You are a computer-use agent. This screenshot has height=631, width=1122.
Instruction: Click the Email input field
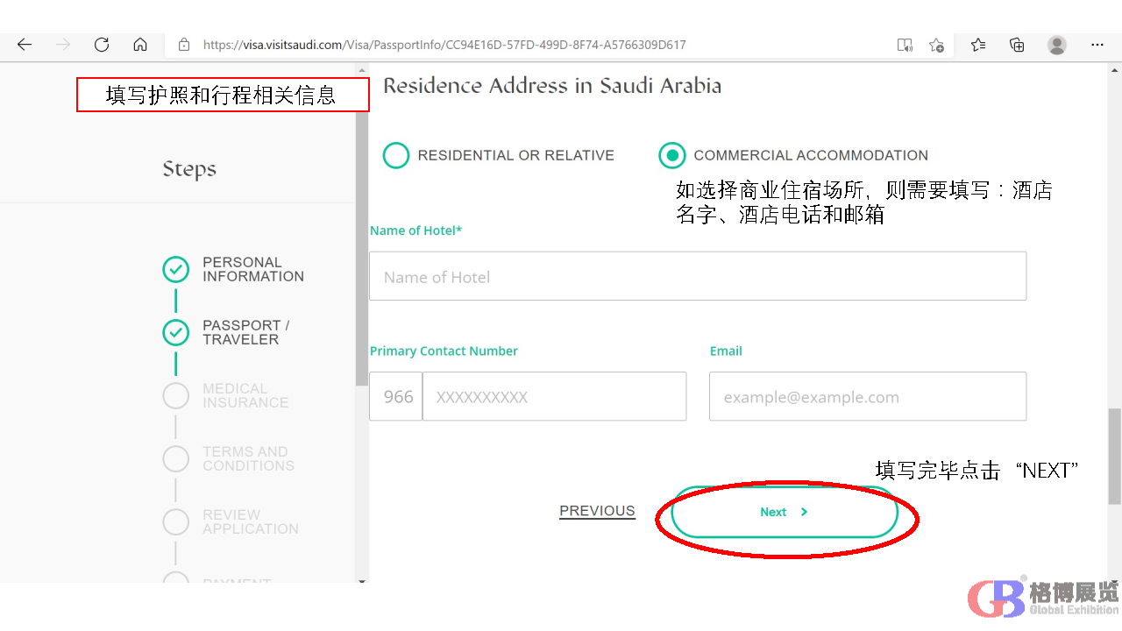[x=867, y=397]
